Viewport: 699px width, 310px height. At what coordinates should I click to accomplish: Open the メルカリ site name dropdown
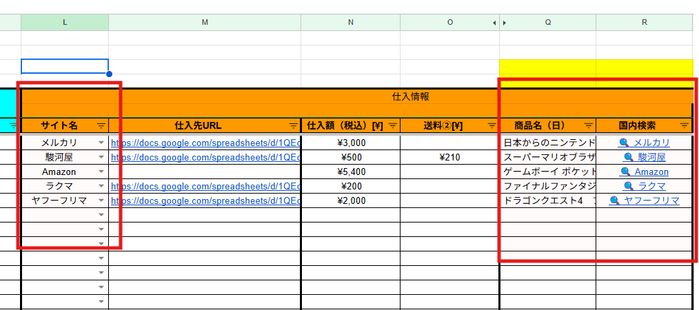(x=101, y=143)
